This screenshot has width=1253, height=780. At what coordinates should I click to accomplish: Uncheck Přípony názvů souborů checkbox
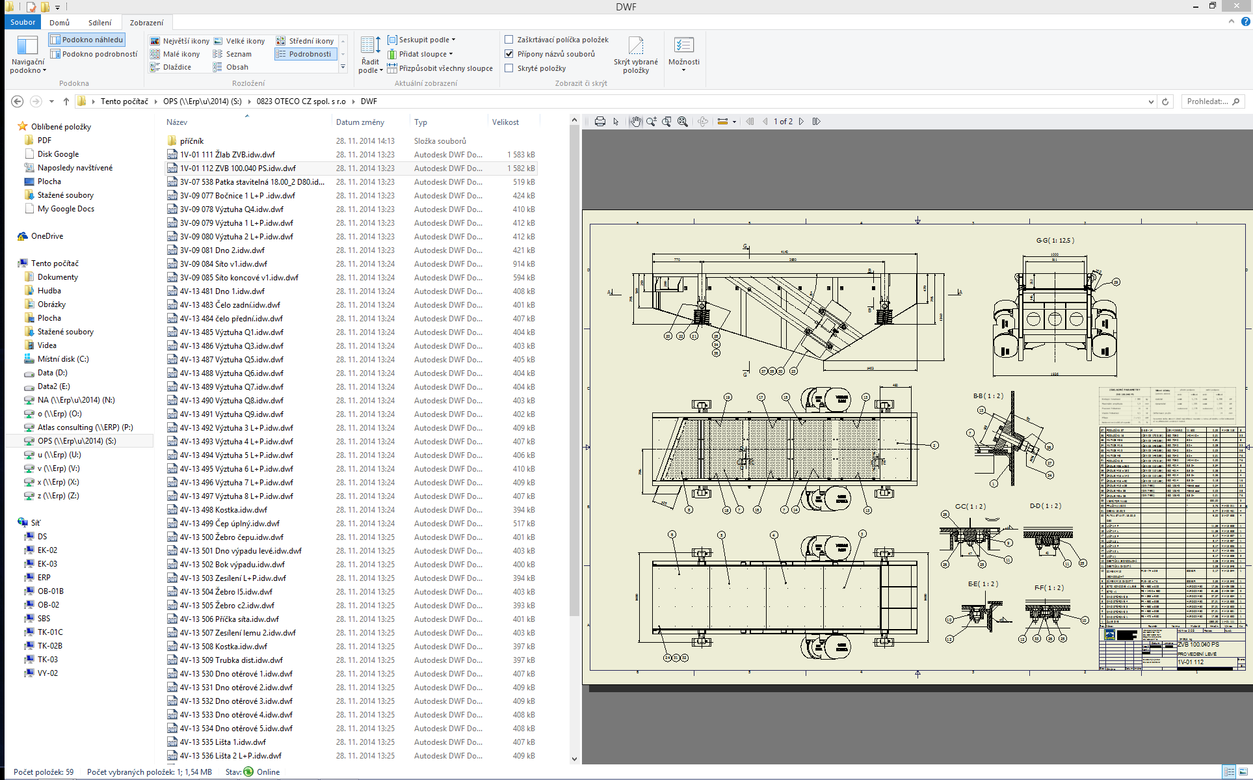pos(509,54)
